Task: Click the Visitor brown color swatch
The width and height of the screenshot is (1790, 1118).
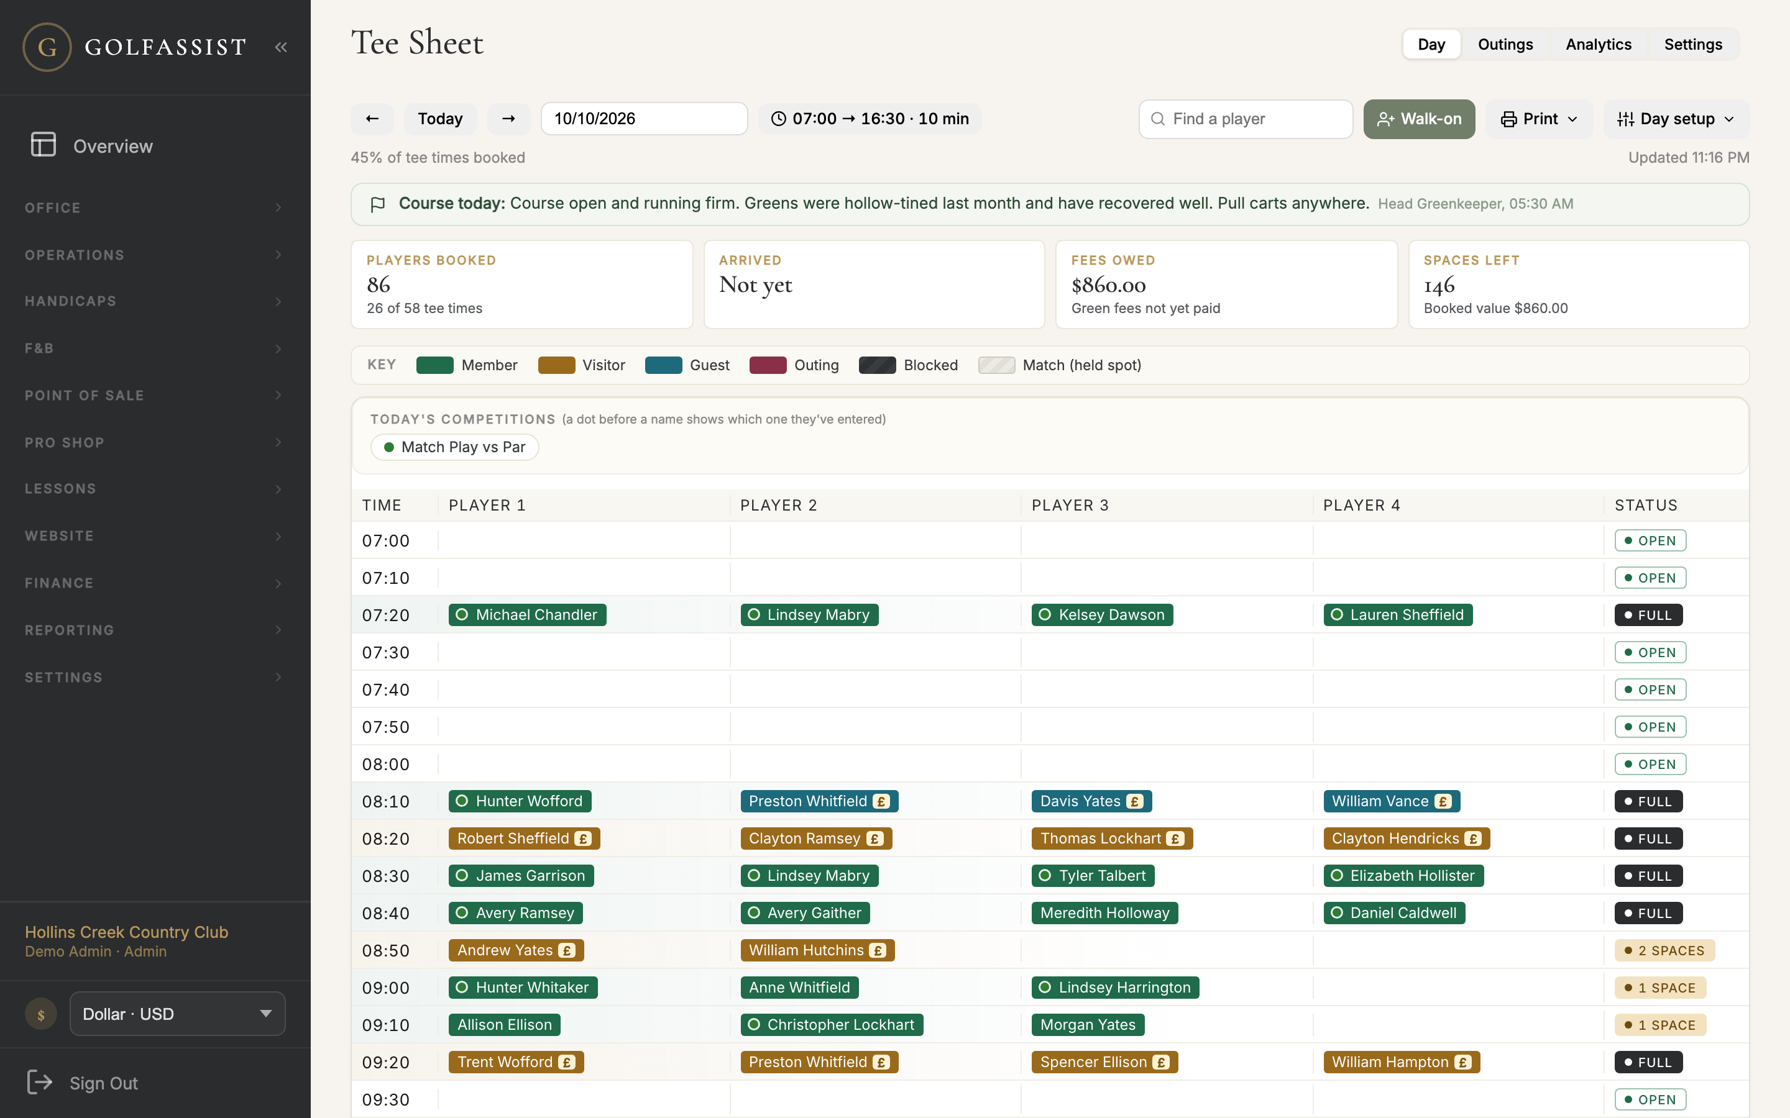Action: point(556,365)
